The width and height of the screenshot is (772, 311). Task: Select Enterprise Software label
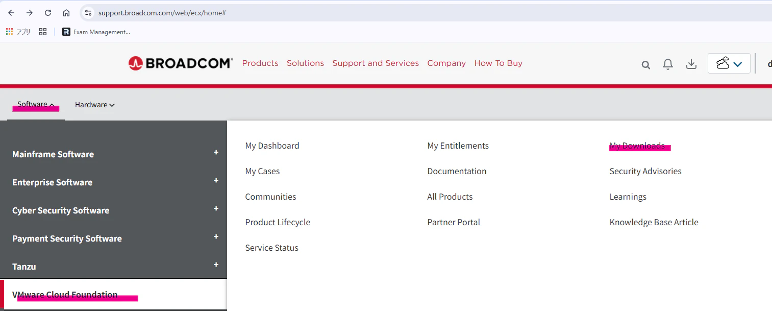click(x=53, y=182)
